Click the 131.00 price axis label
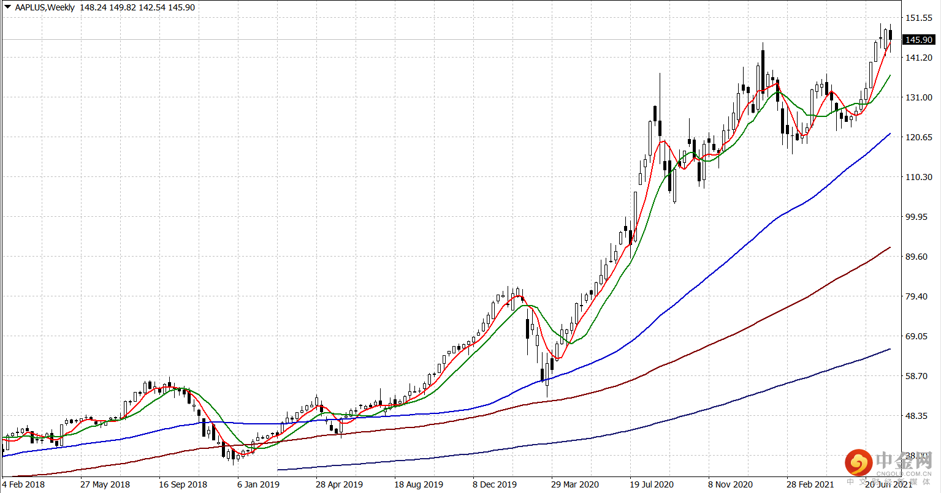The height and width of the screenshot is (493, 941). pyautogui.click(x=919, y=97)
